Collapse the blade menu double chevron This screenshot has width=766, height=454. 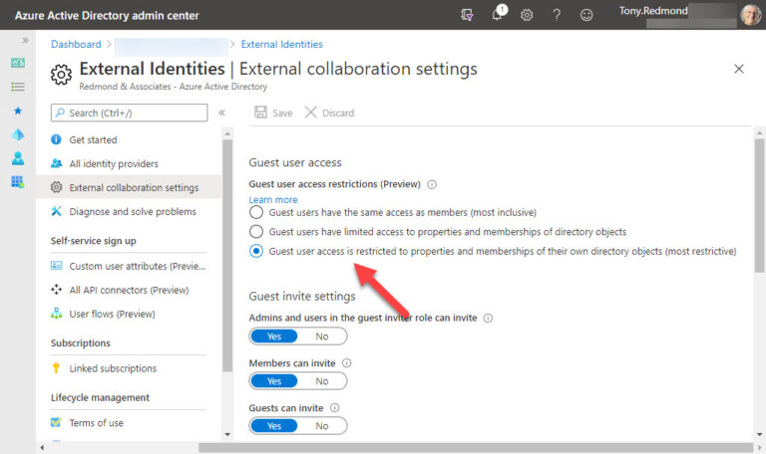221,113
